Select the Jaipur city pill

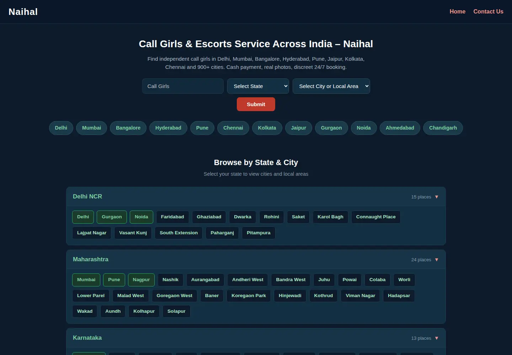tap(299, 128)
